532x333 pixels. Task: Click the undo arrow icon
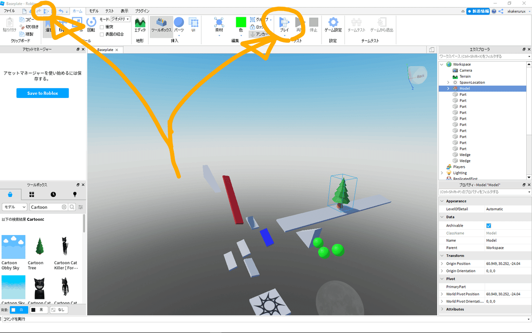pos(60,11)
